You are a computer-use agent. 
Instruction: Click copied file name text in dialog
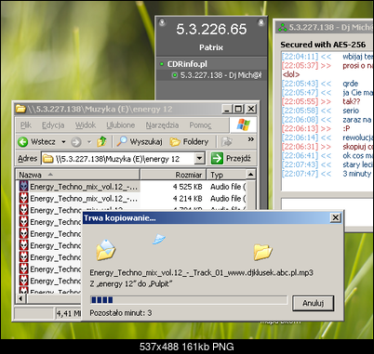tap(201, 273)
